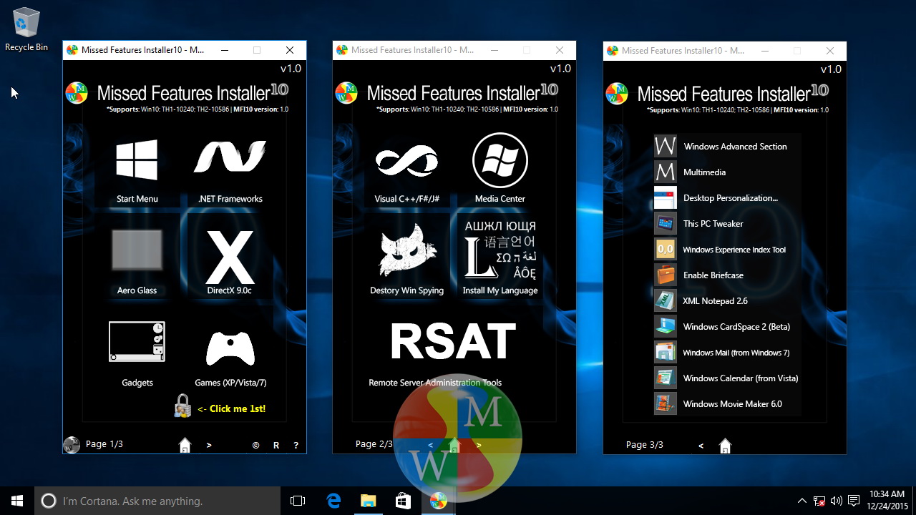The image size is (916, 515).
Task: Go to previous page from Page 2/3 window
Action: tap(431, 445)
